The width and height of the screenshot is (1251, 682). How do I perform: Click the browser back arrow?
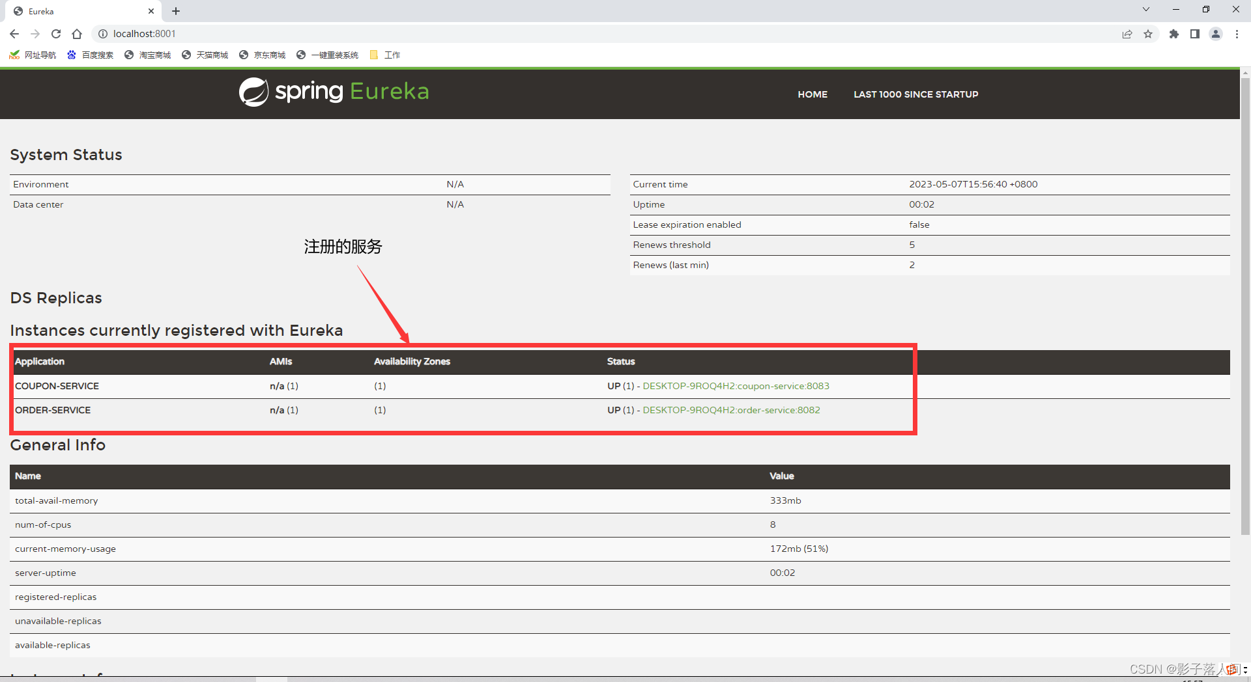(14, 34)
